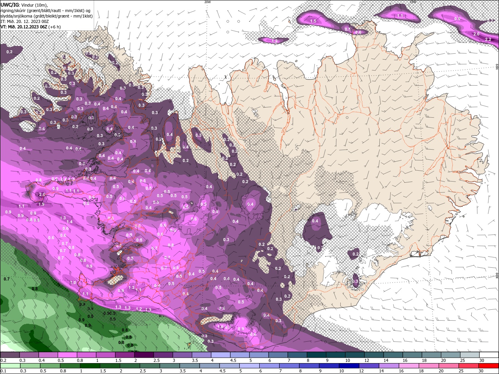This screenshot has width=499, height=374.
Task: Pick the lavender top-row legend swatch starting at 4
Action: click(221, 355)
